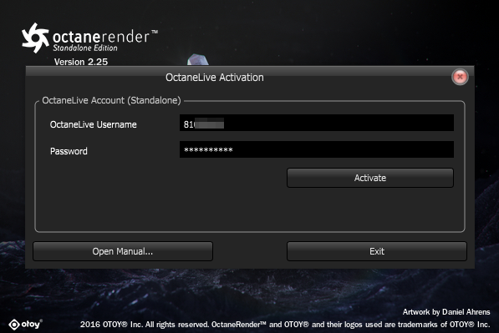The width and height of the screenshot is (499, 333).
Task: Click 'OctaneLive Account (Standalone)' group label
Action: [111, 100]
